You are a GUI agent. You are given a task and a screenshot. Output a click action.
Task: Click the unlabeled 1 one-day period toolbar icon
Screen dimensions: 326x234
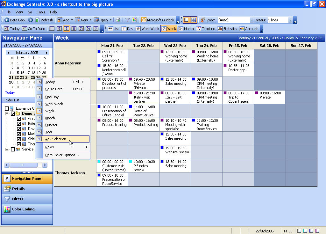tap(52, 28)
